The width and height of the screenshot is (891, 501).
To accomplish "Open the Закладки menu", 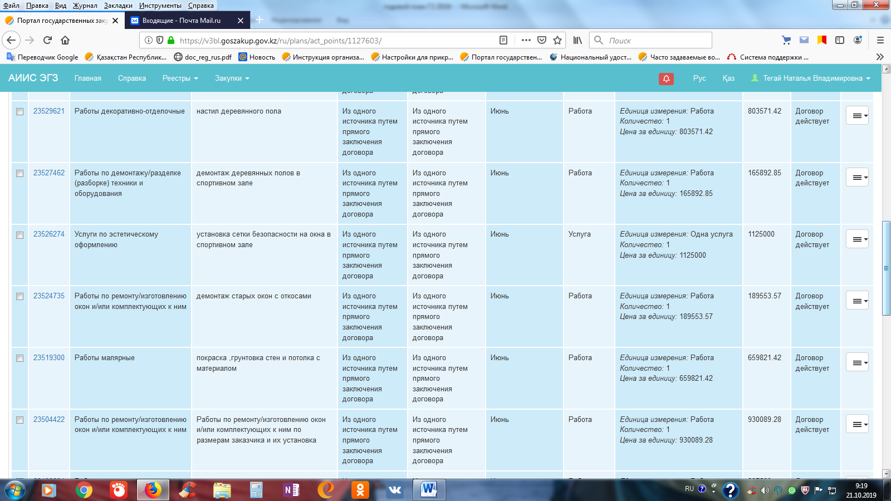I will click(118, 5).
